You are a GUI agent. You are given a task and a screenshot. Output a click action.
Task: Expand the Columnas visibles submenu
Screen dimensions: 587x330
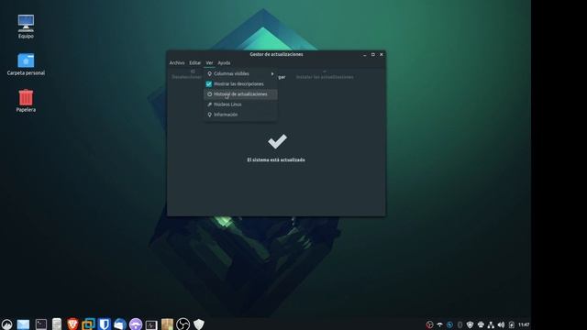pyautogui.click(x=240, y=73)
